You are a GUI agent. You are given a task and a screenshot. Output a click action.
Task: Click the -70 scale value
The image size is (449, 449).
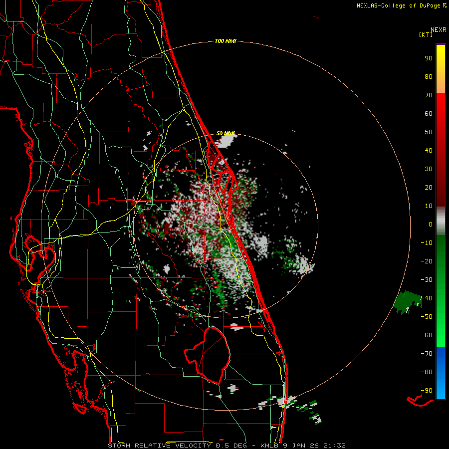tap(427, 353)
